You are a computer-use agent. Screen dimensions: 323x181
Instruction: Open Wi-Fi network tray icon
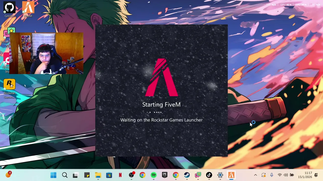280,175
